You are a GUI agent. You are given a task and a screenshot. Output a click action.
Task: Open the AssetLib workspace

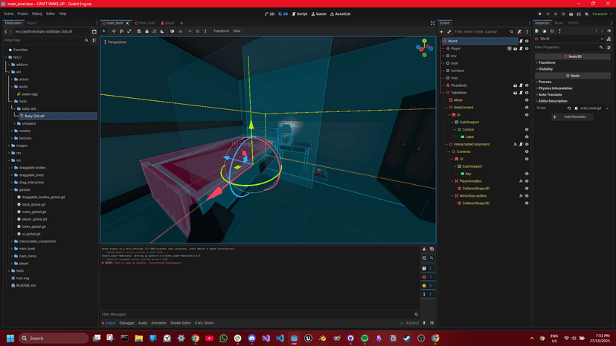pyautogui.click(x=342, y=13)
